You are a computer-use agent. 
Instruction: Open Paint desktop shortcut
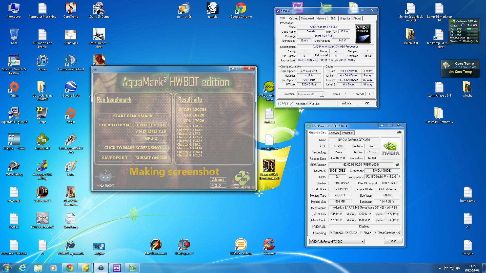click(71, 168)
